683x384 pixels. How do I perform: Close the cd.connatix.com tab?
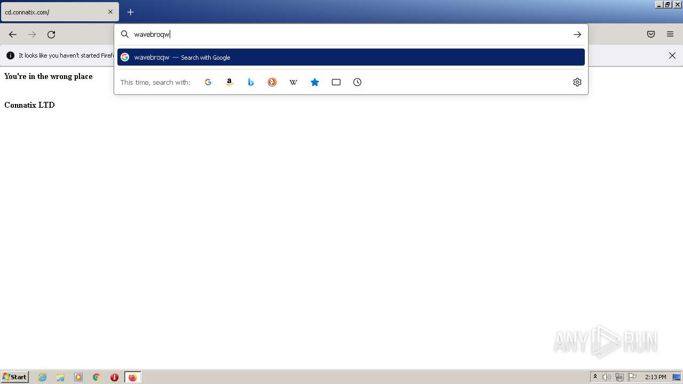click(x=110, y=12)
